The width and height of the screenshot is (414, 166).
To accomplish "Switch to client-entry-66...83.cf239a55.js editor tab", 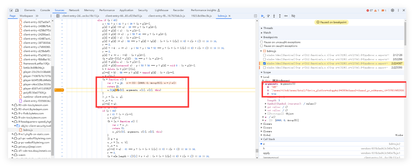I will [124, 16].
